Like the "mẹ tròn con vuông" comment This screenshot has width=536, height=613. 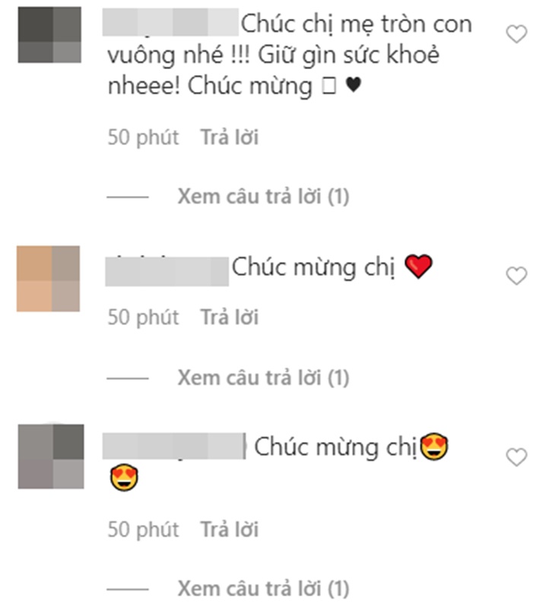[x=517, y=34]
